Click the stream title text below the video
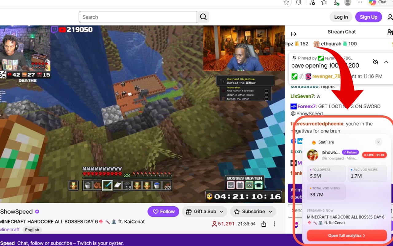The height and width of the screenshot is (246, 393). click(x=72, y=222)
